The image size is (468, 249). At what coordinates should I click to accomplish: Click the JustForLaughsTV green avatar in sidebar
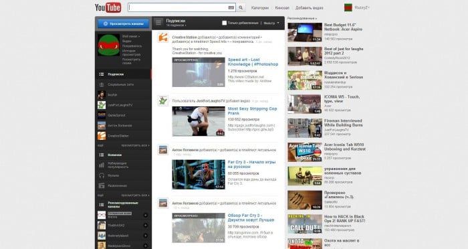(102, 105)
